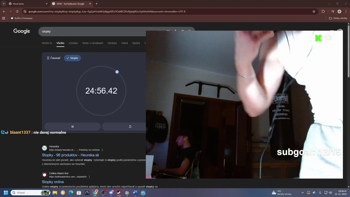
Task: Open the apps grid in bookmarks bar
Action: (x=4, y=18)
